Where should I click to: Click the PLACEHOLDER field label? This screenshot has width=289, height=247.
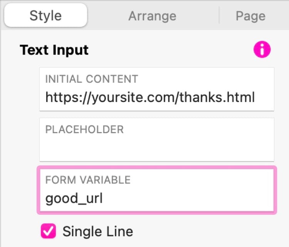(x=84, y=129)
